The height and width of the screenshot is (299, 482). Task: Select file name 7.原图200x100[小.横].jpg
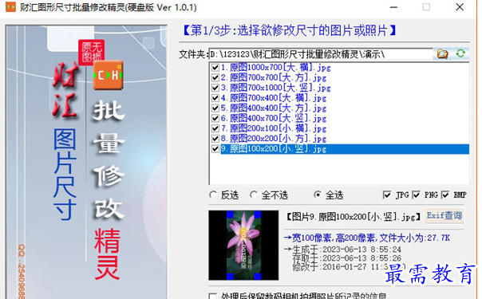click(x=274, y=128)
